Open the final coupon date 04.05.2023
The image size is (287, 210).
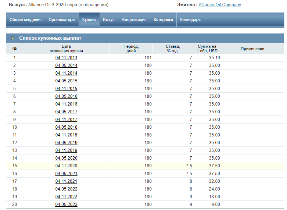tap(66, 204)
